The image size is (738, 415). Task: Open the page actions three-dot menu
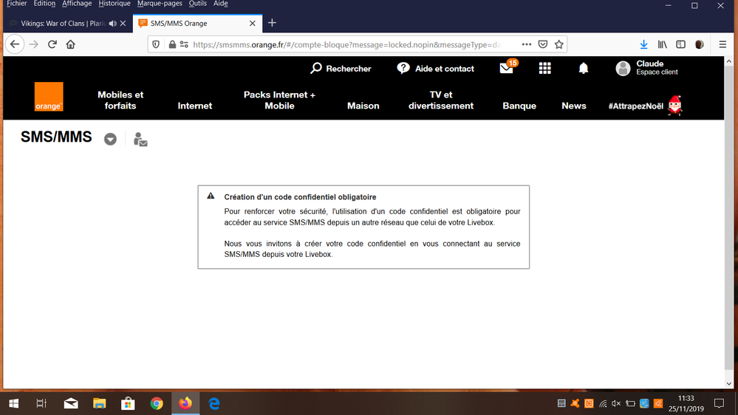click(525, 44)
